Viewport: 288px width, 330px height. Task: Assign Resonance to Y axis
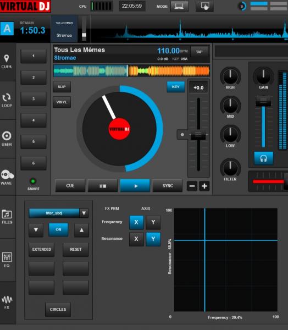(153, 239)
